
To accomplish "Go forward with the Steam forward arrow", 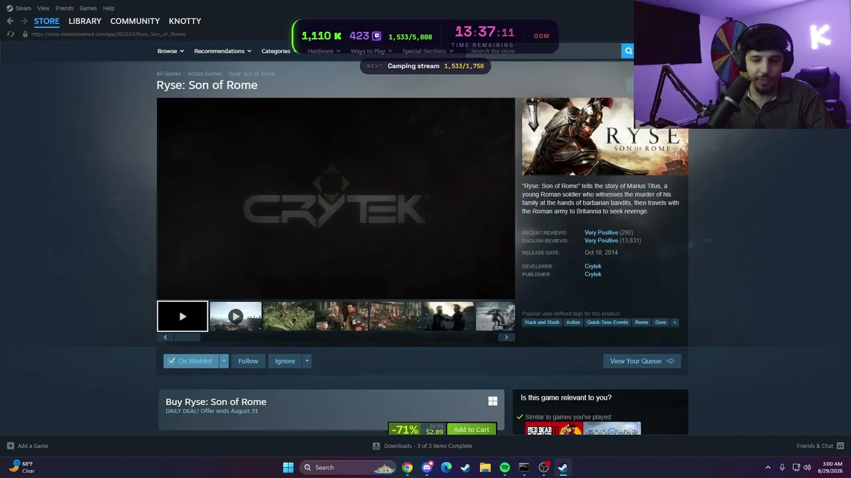I will [x=24, y=21].
